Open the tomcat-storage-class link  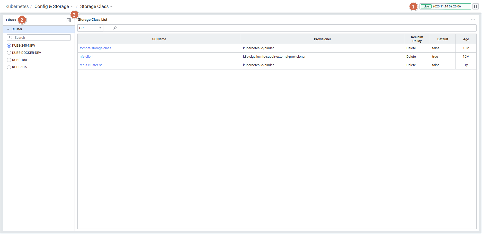tap(95, 48)
